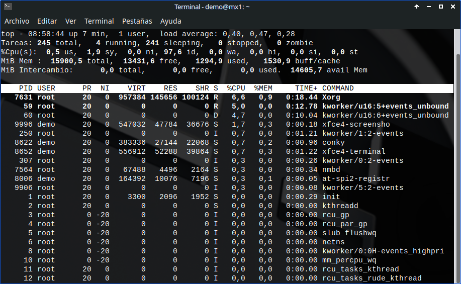Viewport: 461px width, 284px height.
Task: Click the terminal icon in title bar
Action: (8, 7)
